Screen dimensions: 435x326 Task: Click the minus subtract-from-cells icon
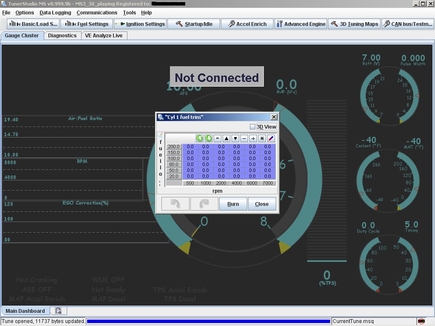(x=244, y=138)
